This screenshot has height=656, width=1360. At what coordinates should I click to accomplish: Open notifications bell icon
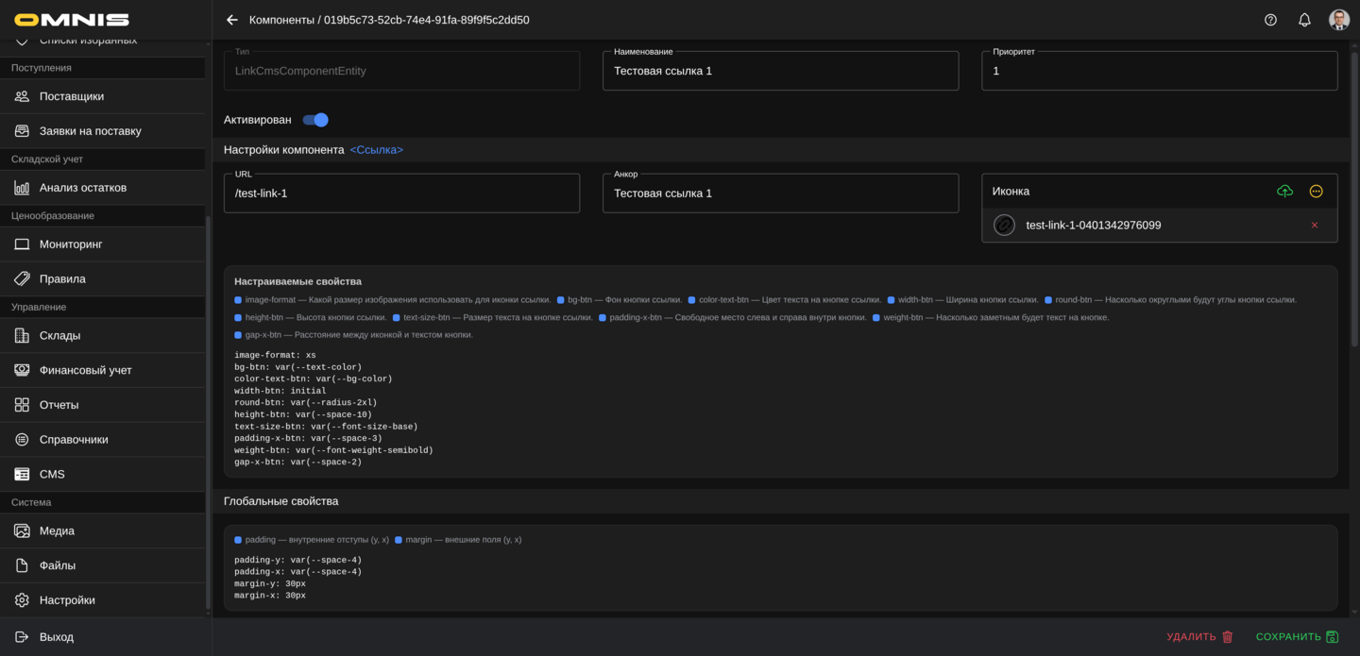[1304, 20]
